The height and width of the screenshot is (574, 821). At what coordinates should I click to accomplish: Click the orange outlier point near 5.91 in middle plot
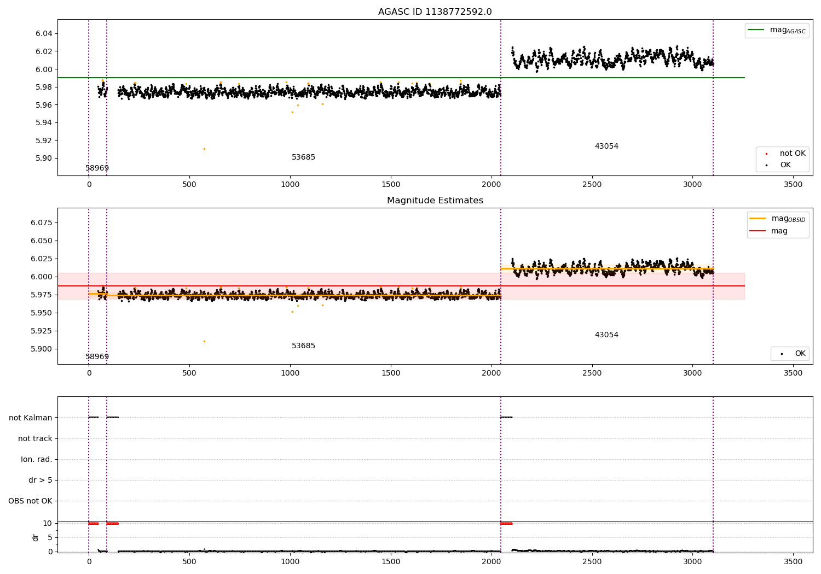click(x=204, y=341)
